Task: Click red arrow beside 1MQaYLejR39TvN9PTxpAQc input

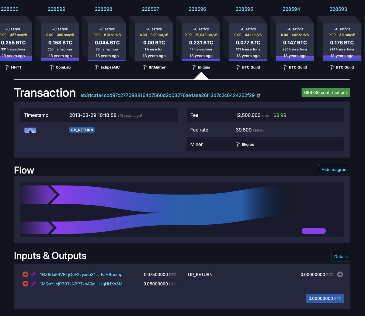Action: (x=25, y=284)
